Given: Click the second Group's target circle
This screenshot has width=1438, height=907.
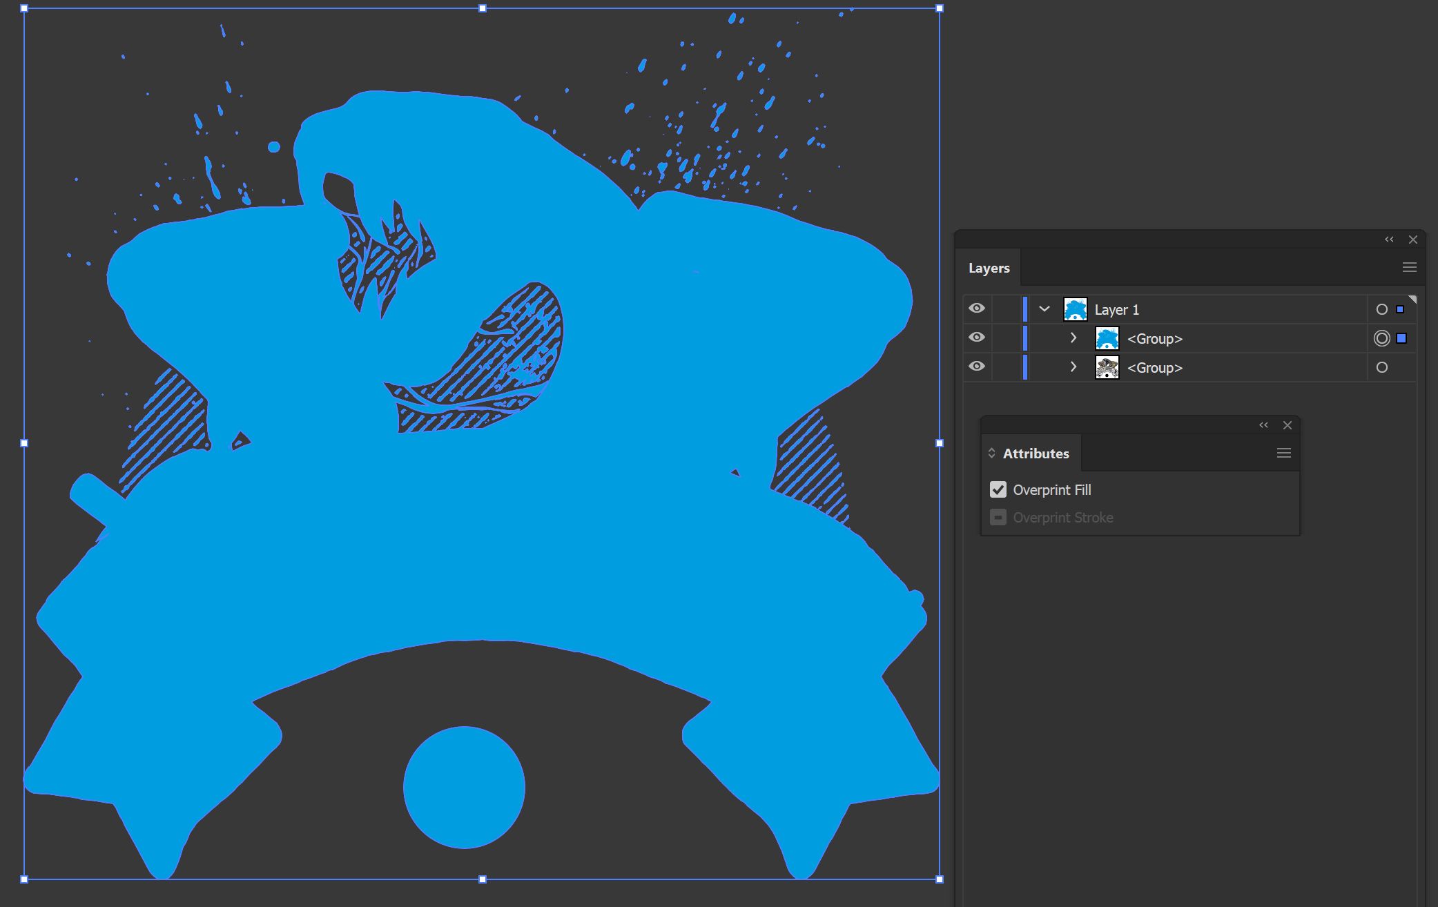Looking at the screenshot, I should 1381,367.
